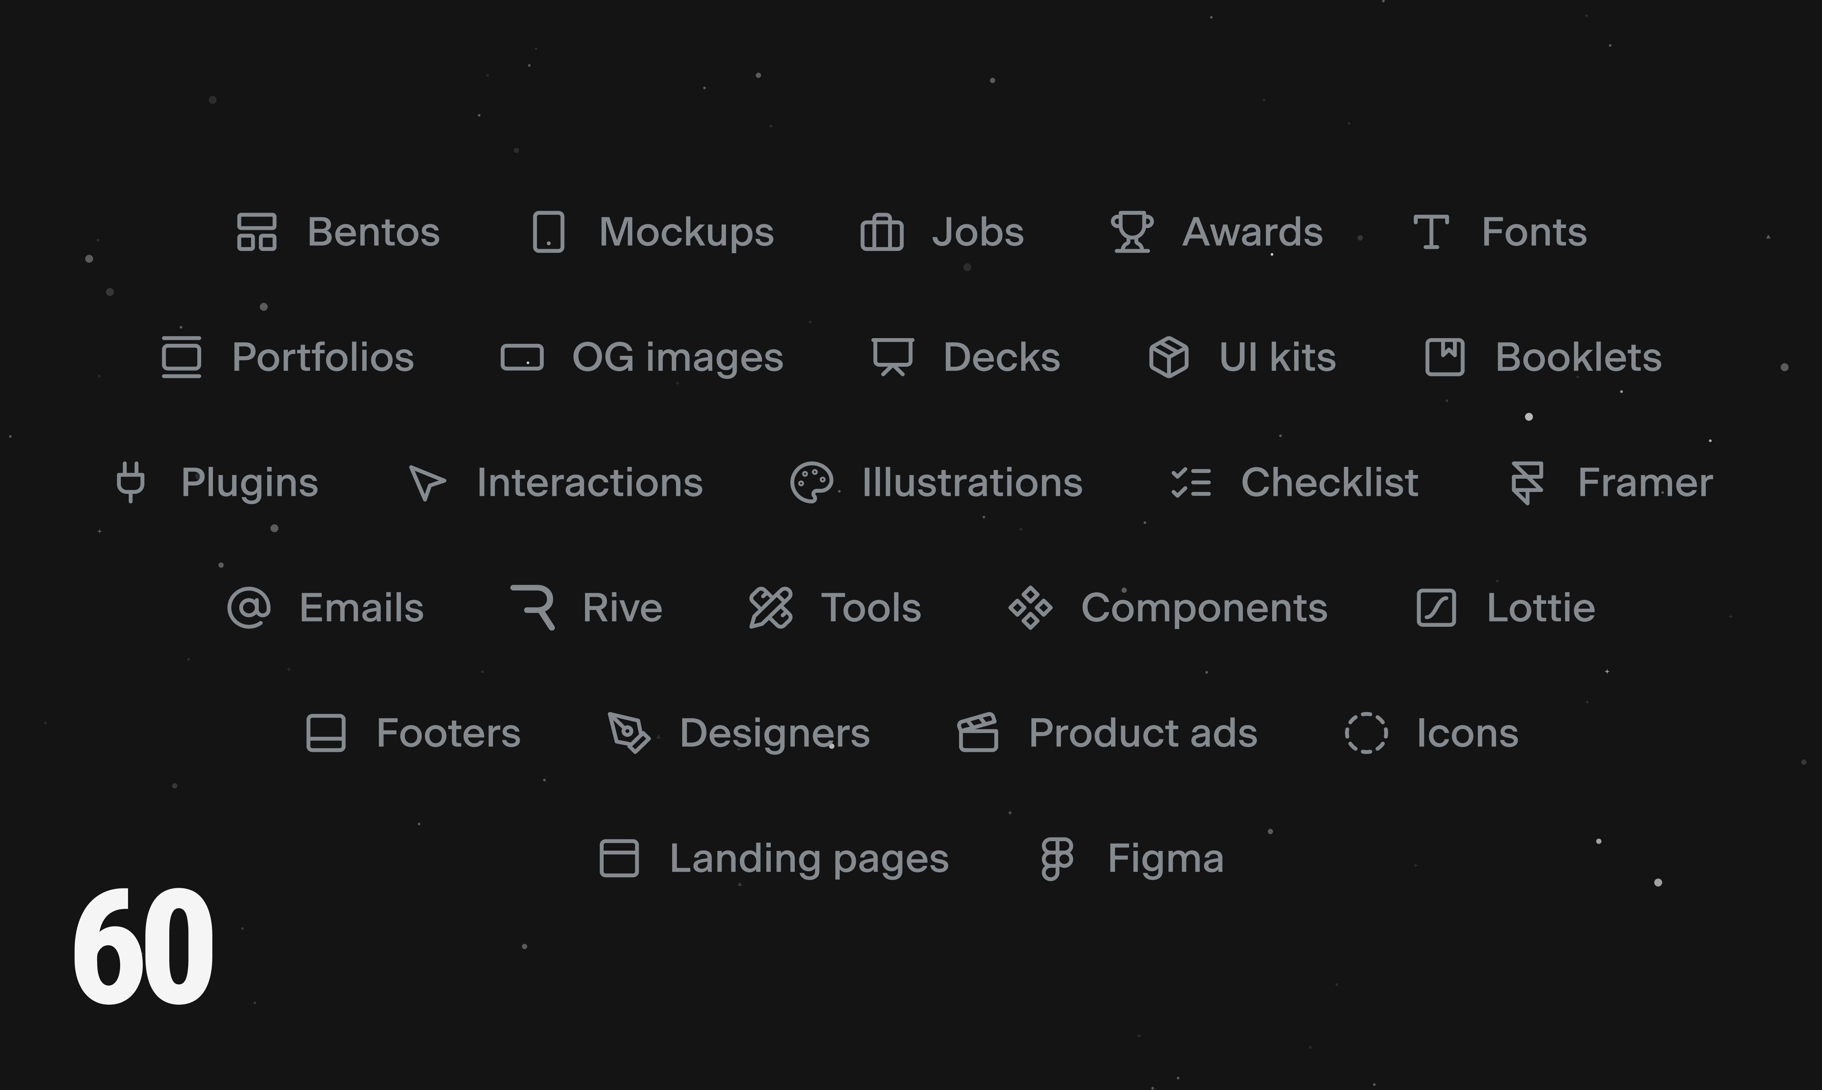Open the Awards category label
Screen dimensions: 1822x1090
1252,232
